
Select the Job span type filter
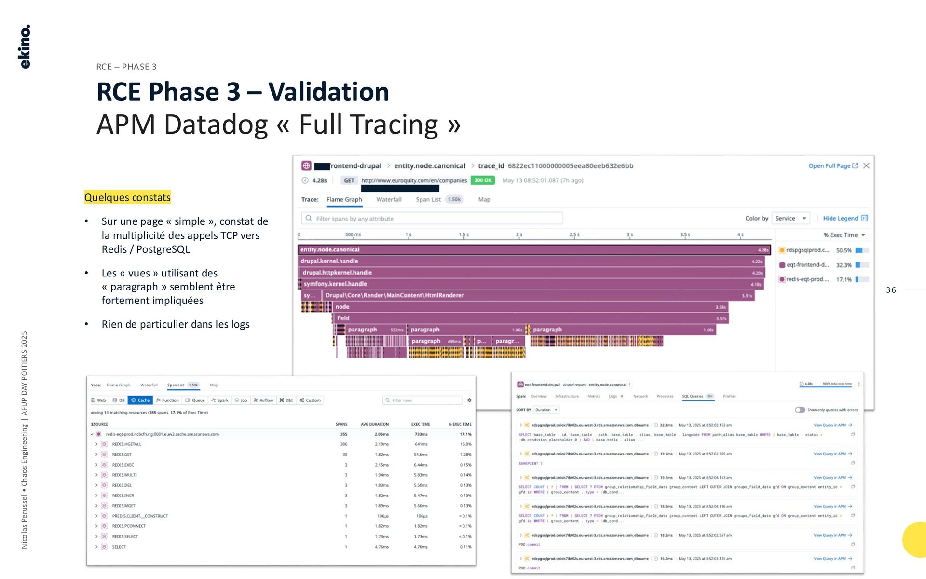(241, 400)
